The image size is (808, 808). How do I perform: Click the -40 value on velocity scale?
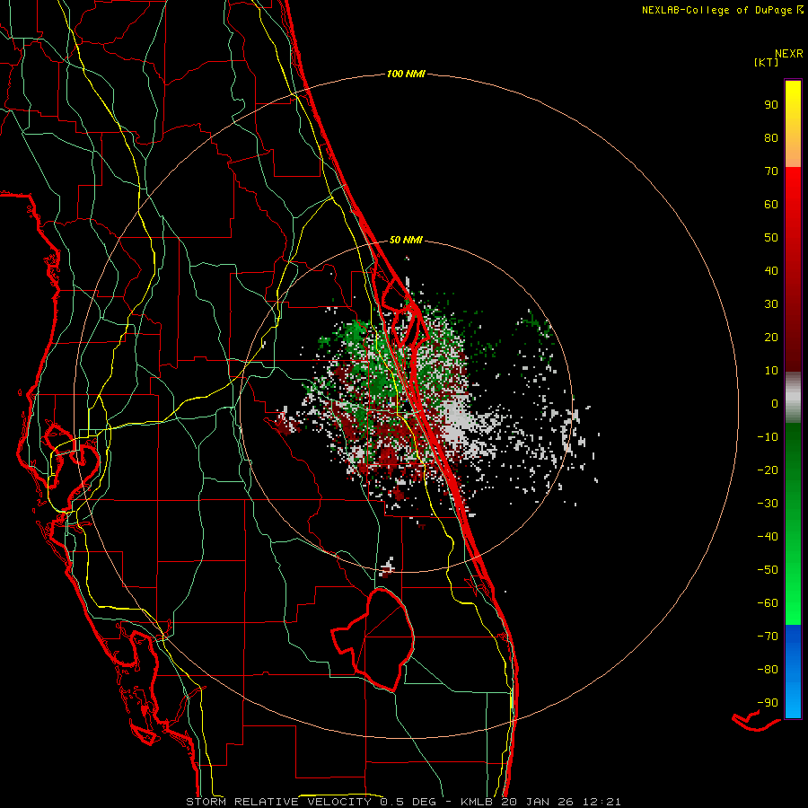pos(768,537)
